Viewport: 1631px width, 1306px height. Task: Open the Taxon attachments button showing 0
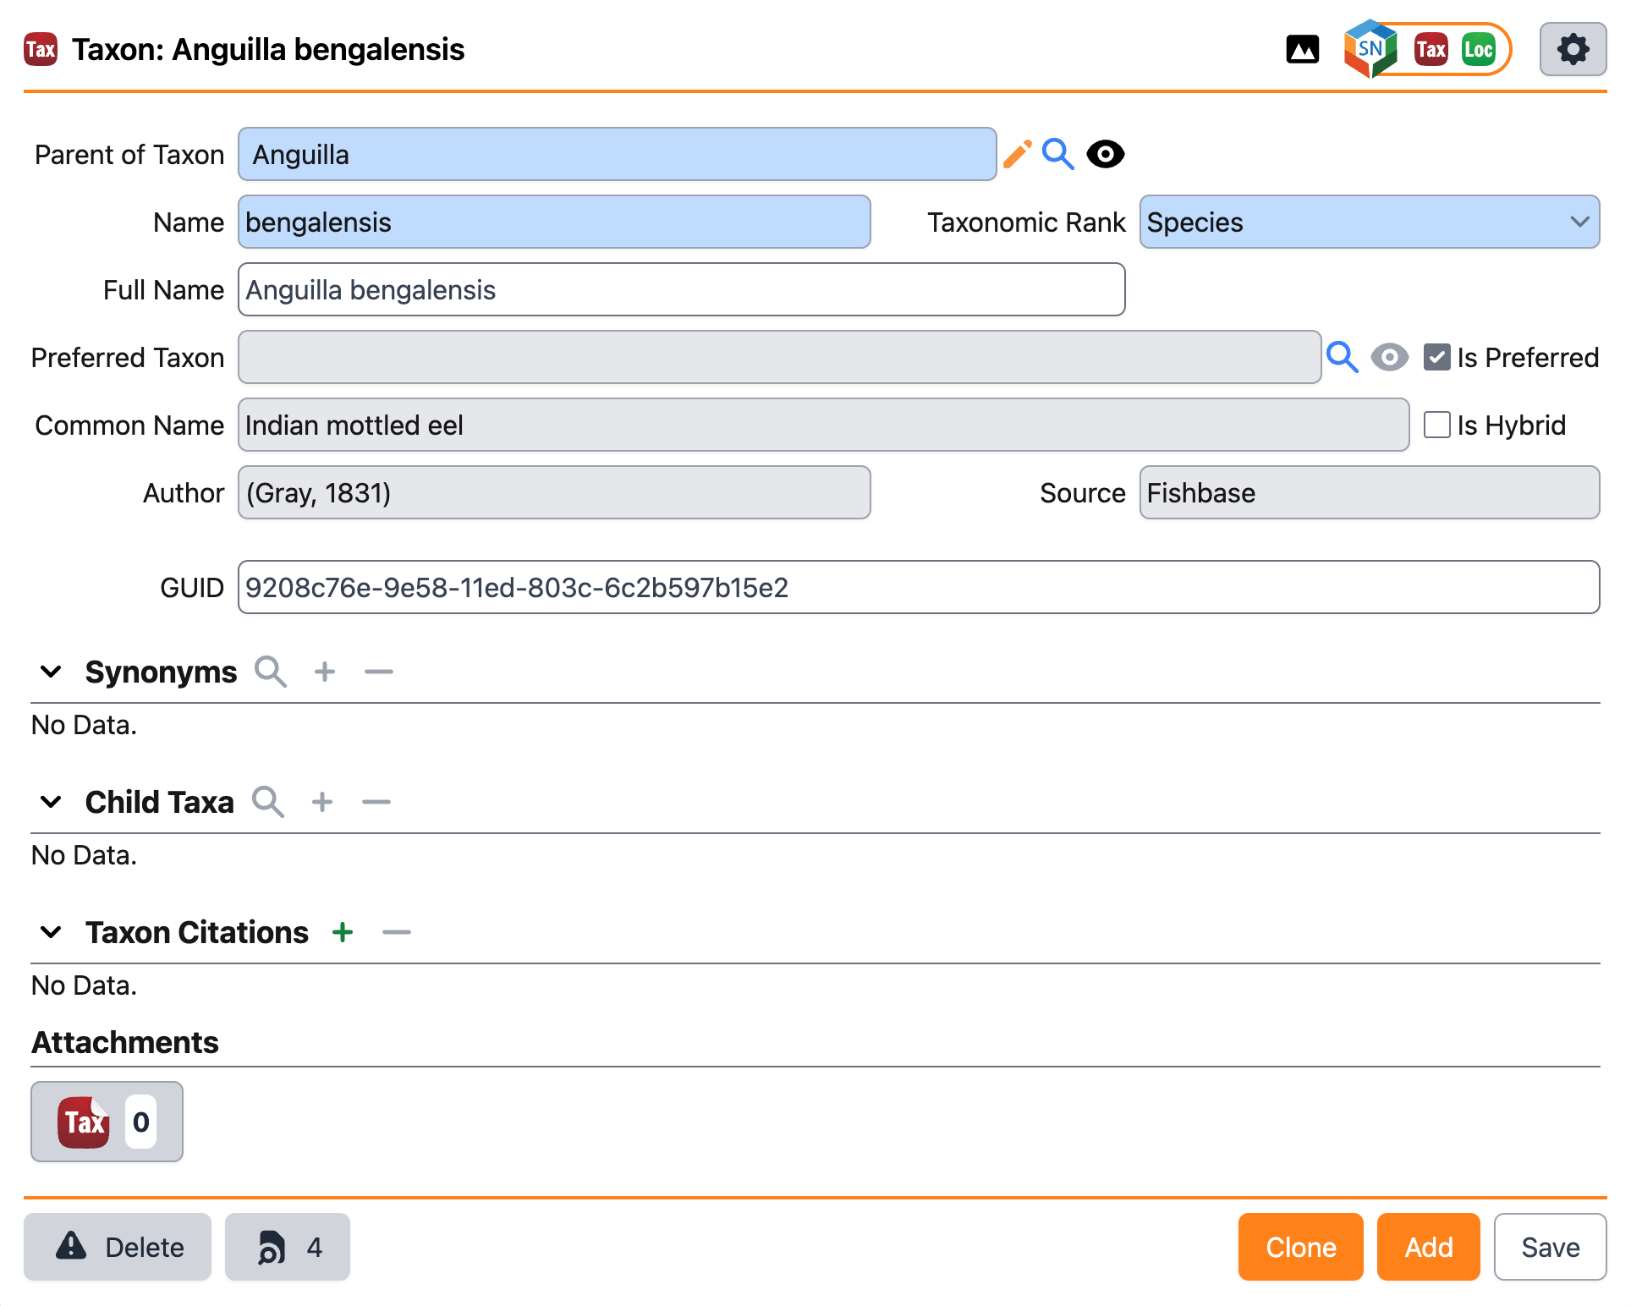point(107,1122)
